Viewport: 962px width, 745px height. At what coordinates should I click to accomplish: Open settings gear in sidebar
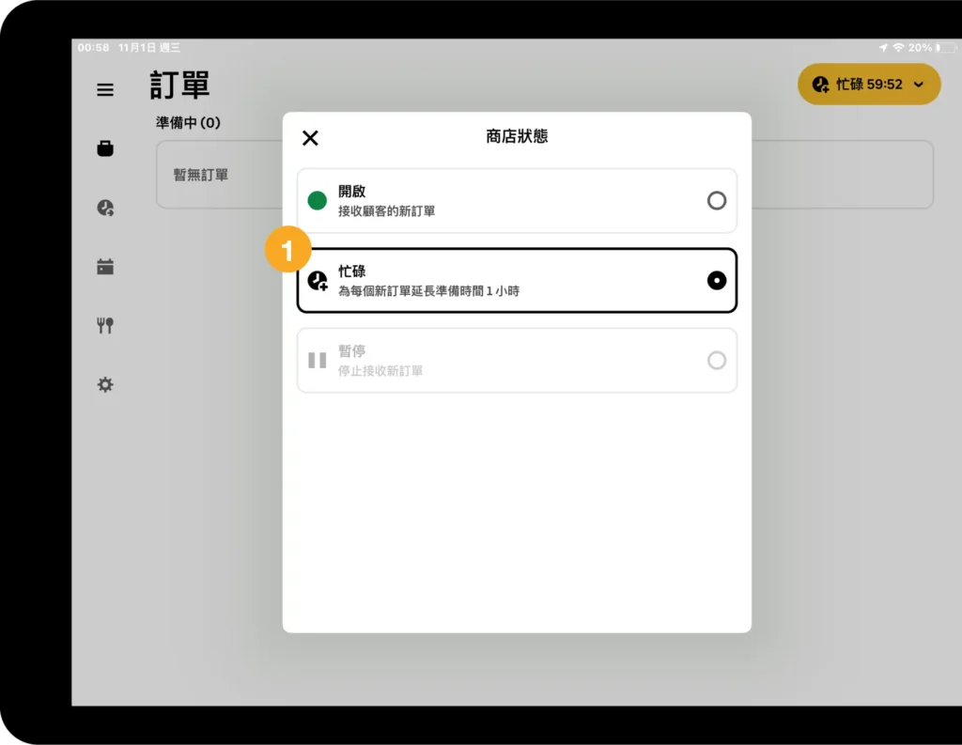tap(105, 384)
